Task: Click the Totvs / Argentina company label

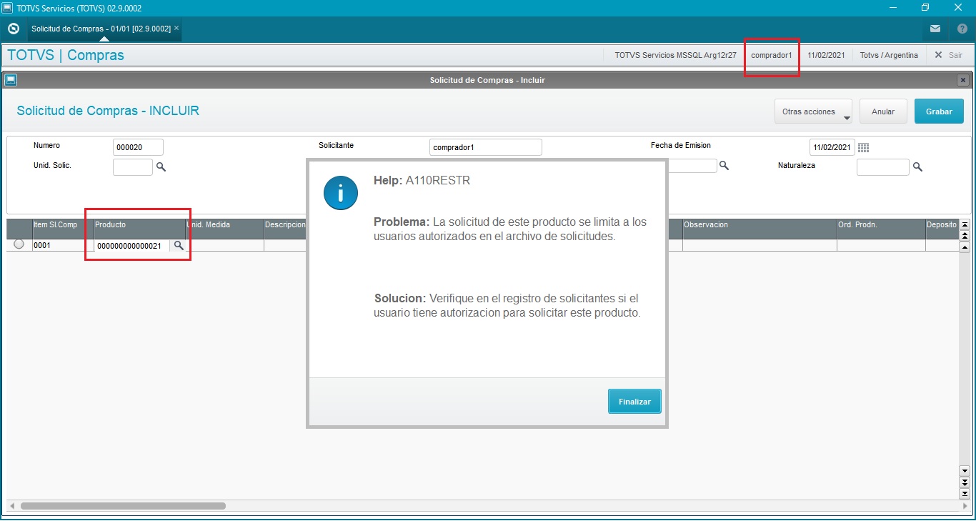Action: coord(889,55)
